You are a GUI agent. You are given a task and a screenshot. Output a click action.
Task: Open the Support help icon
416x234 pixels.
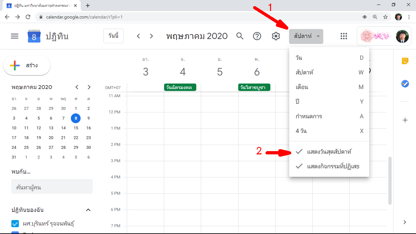click(x=257, y=36)
